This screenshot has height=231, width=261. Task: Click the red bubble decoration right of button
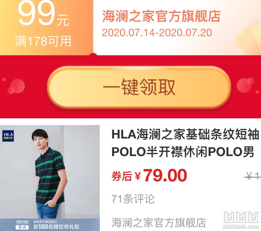pos(245,85)
